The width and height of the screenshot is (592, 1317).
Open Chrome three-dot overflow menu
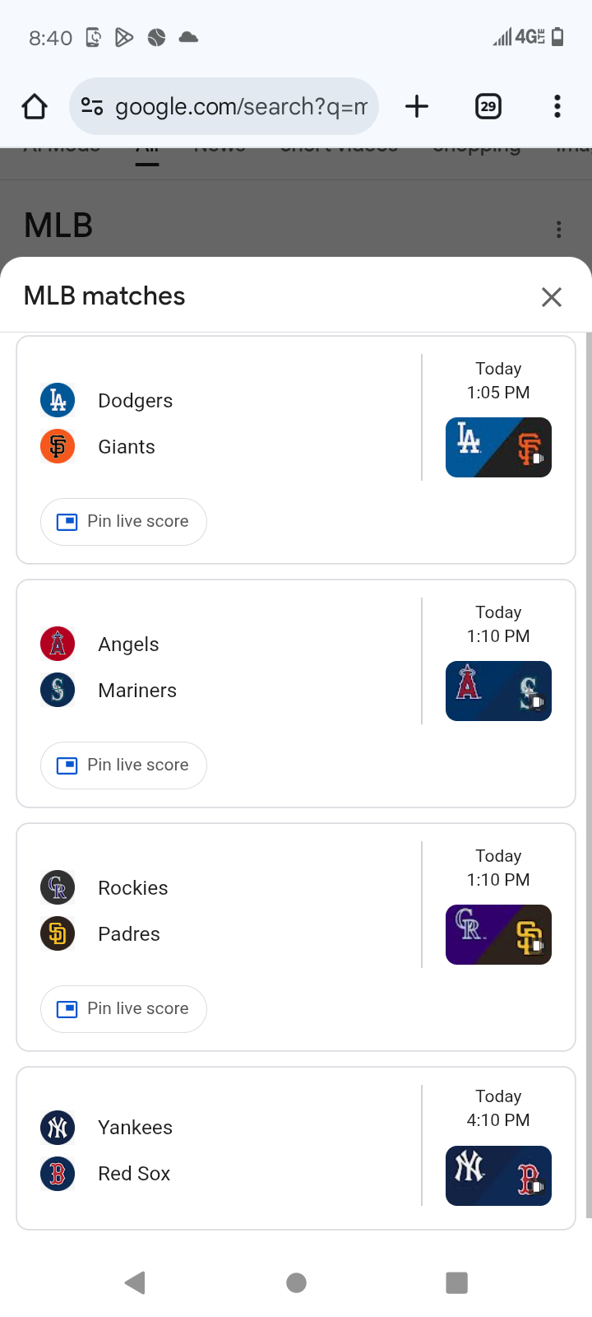[x=557, y=106]
